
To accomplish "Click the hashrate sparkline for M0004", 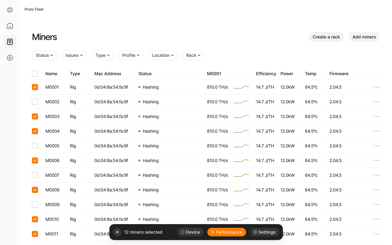I will point(241,131).
